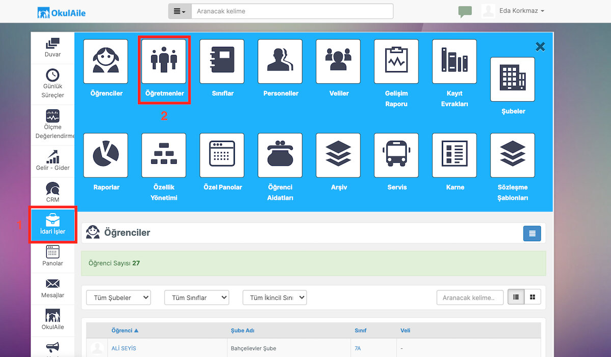The image size is (611, 357).
Task: Select the Gelişim Raporu icon
Action: 396,62
